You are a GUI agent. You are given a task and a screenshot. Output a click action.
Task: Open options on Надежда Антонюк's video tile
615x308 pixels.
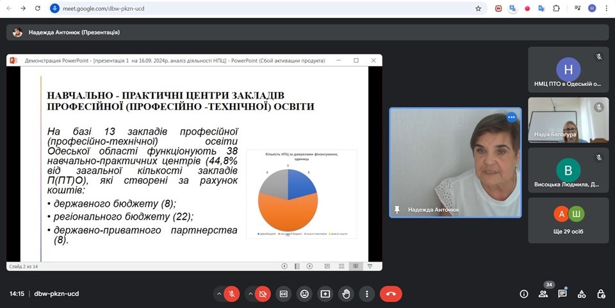coord(511,117)
